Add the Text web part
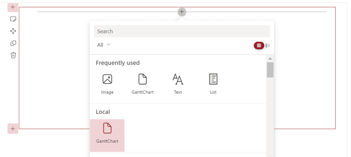351x157 pixels. [178, 84]
